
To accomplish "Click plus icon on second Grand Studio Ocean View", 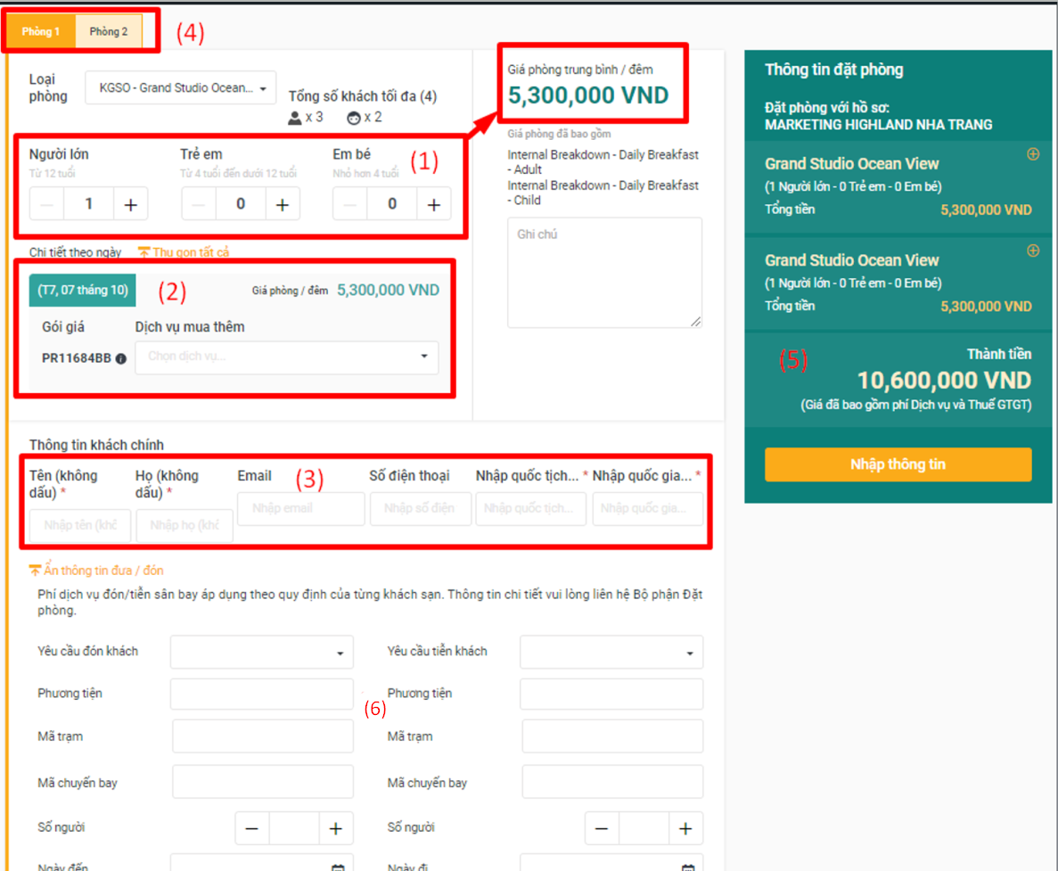I will (x=1033, y=251).
